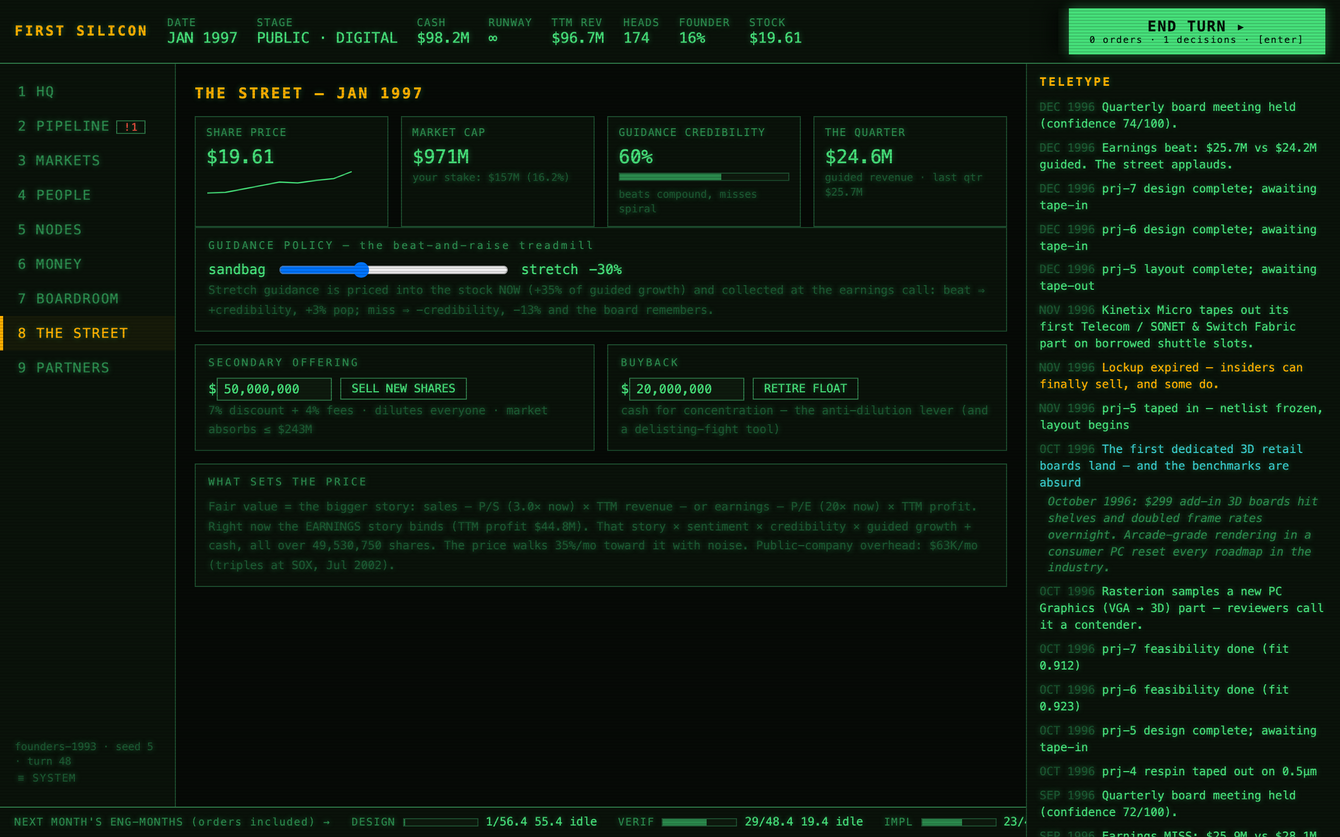The height and width of the screenshot is (837, 1340).
Task: Click the heads count 174
Action: point(636,38)
